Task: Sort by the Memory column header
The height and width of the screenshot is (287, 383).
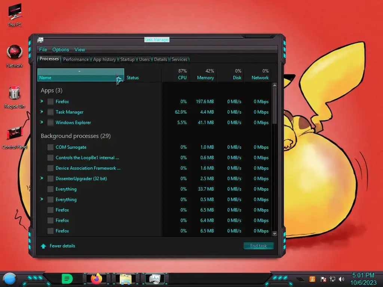Action: [x=203, y=75]
